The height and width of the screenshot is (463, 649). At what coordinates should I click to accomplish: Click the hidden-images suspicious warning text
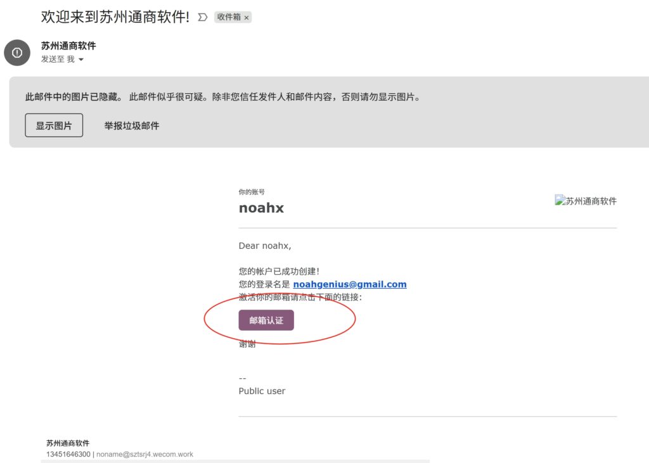(222, 97)
